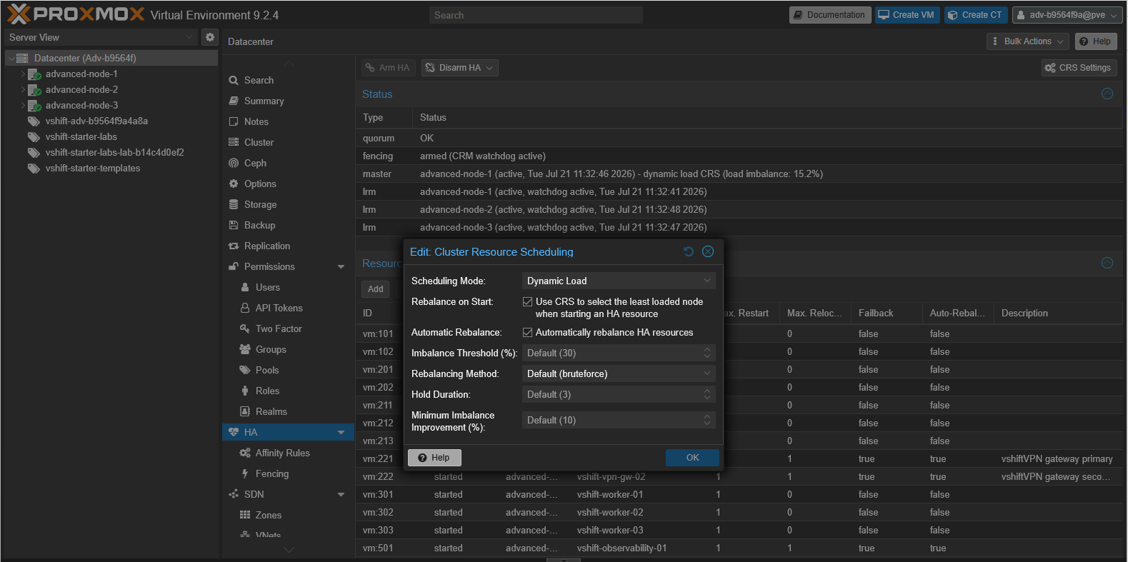This screenshot has width=1128, height=562.
Task: Adjust the Imbalance Threshold spinner arrows
Action: 707,353
